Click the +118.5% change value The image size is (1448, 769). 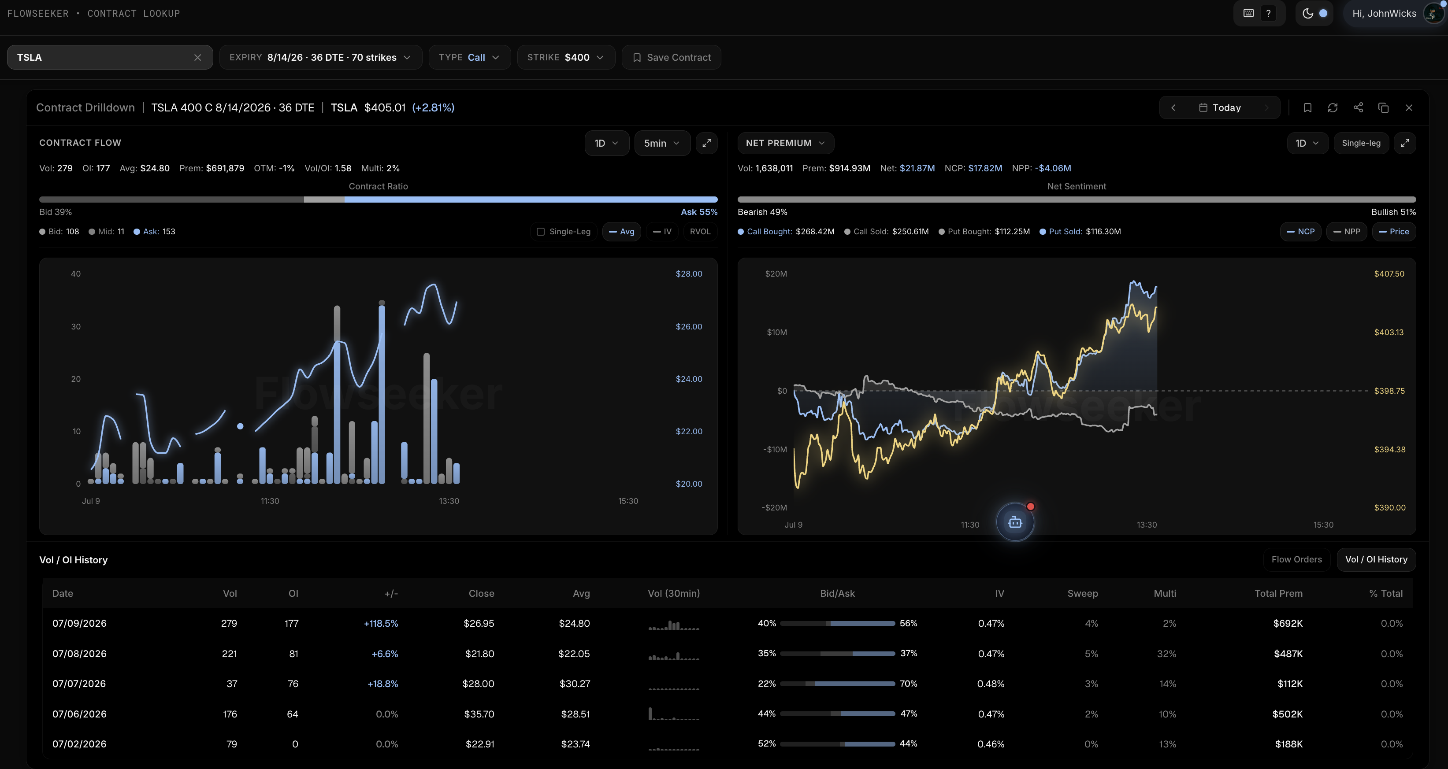(x=381, y=624)
